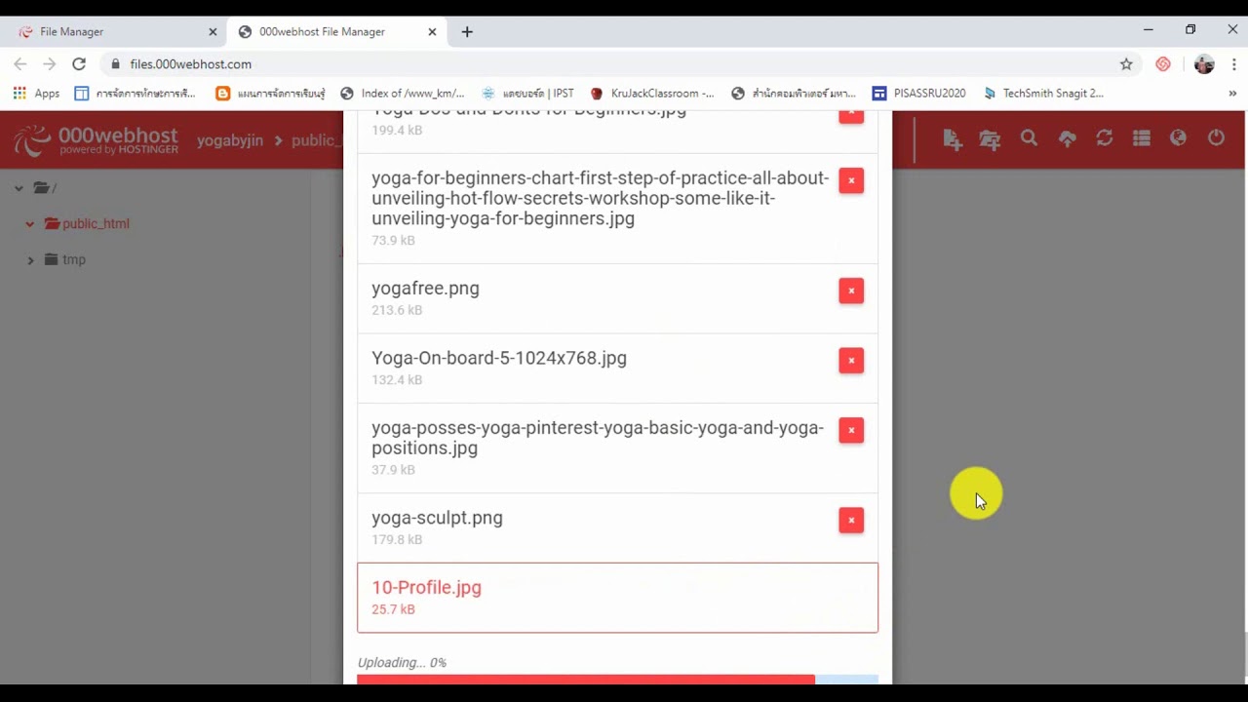The height and width of the screenshot is (702, 1248).
Task: Remove yoga-posses-yoga-pinterest file from queue
Action: [x=851, y=430]
